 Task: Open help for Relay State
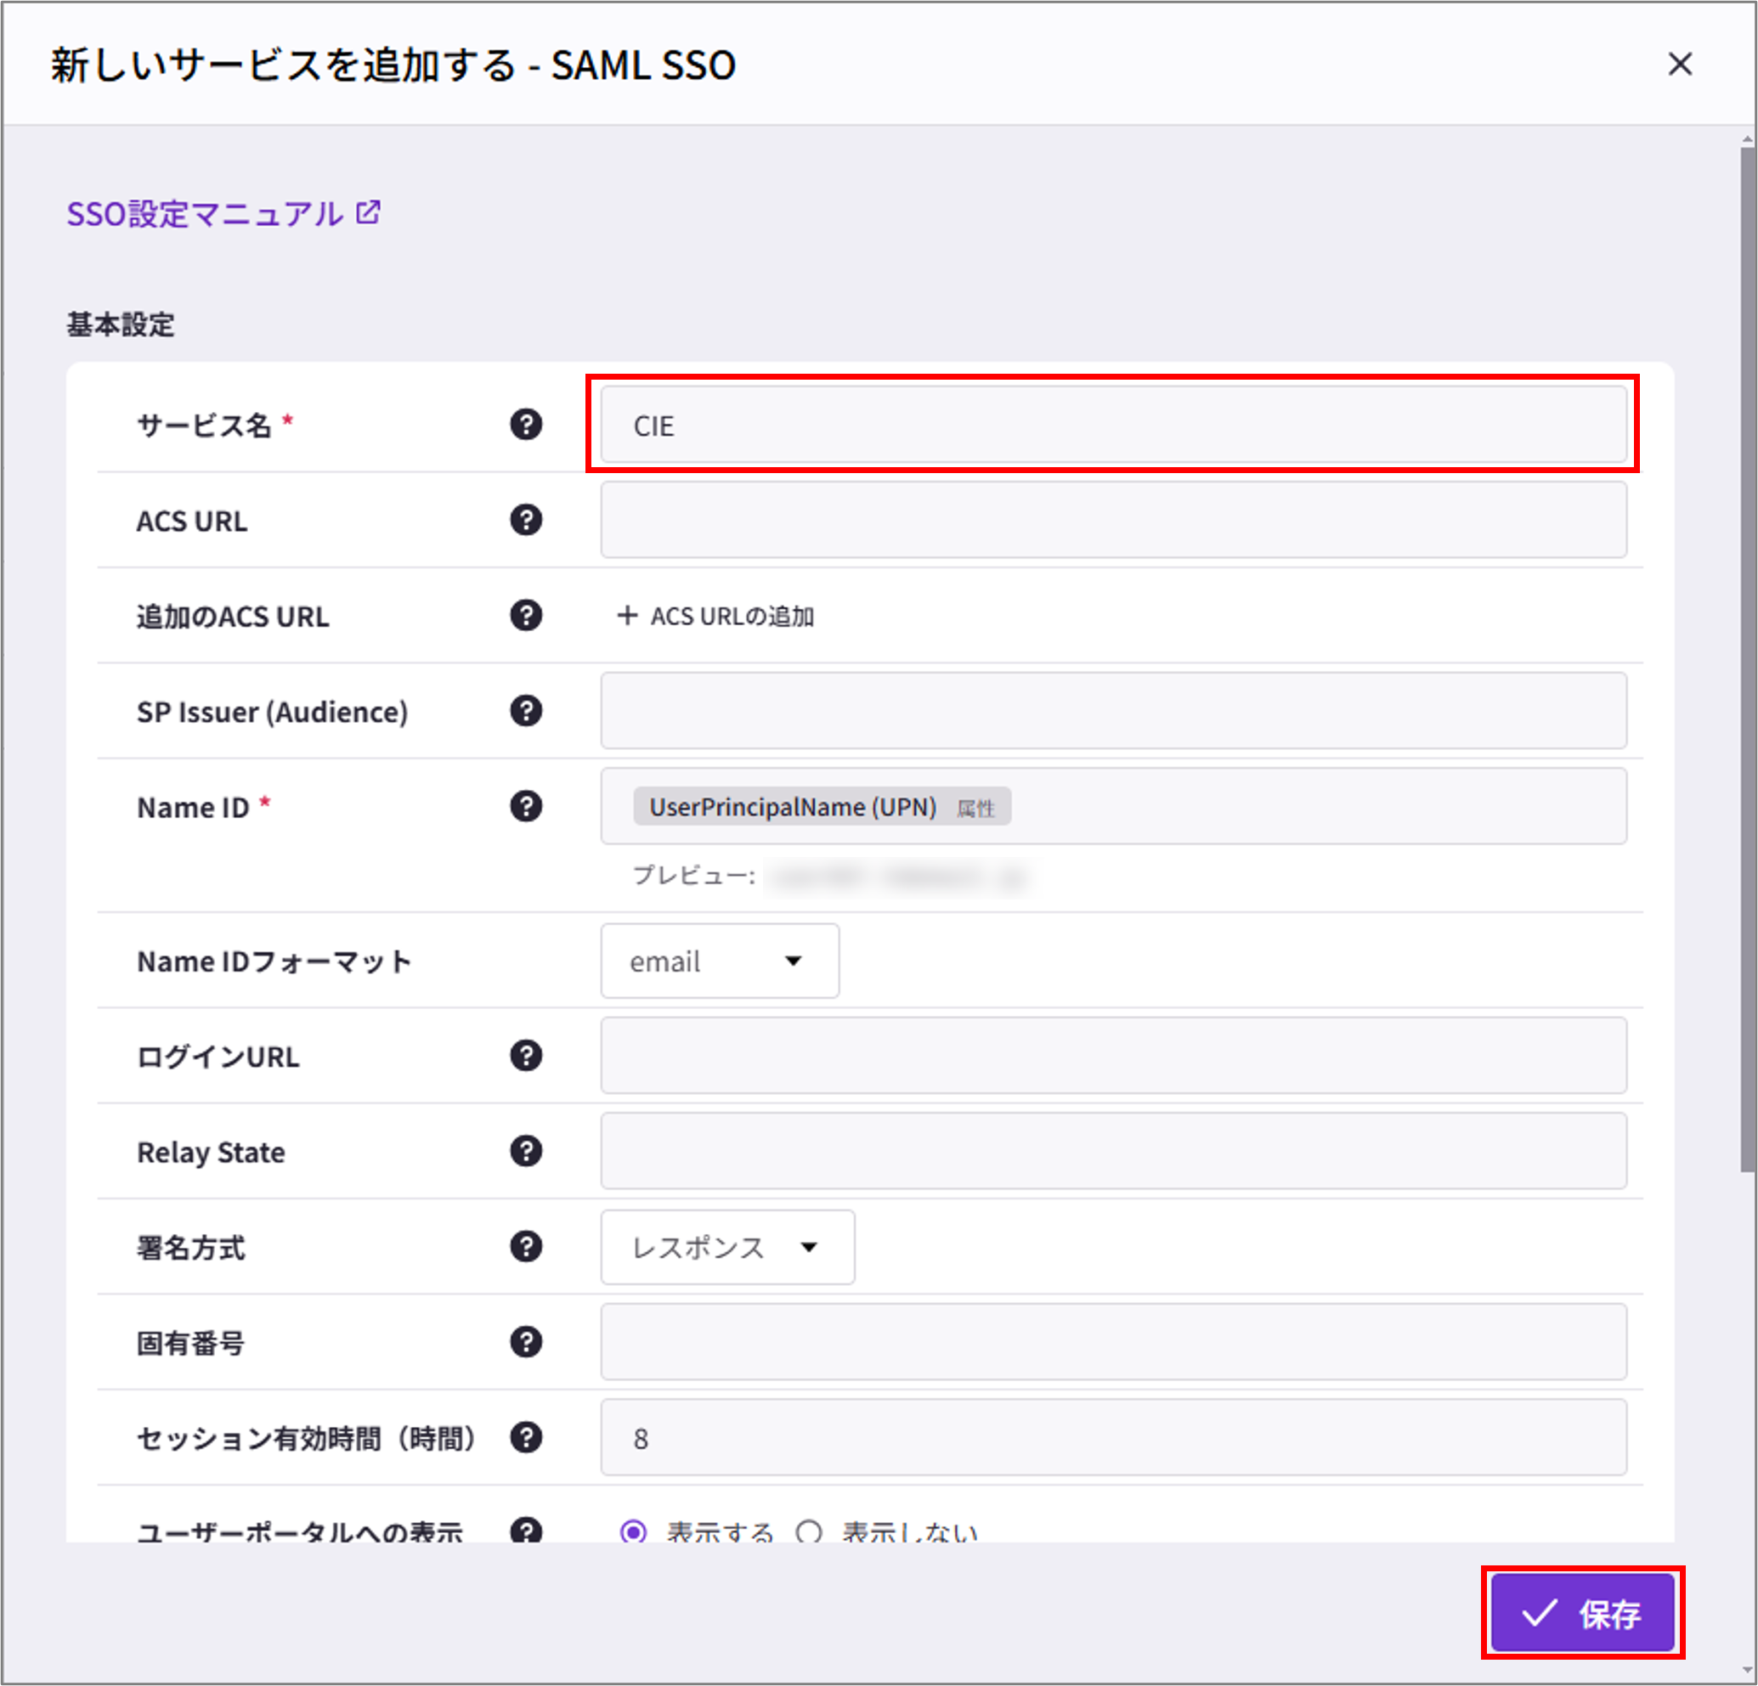(527, 1151)
